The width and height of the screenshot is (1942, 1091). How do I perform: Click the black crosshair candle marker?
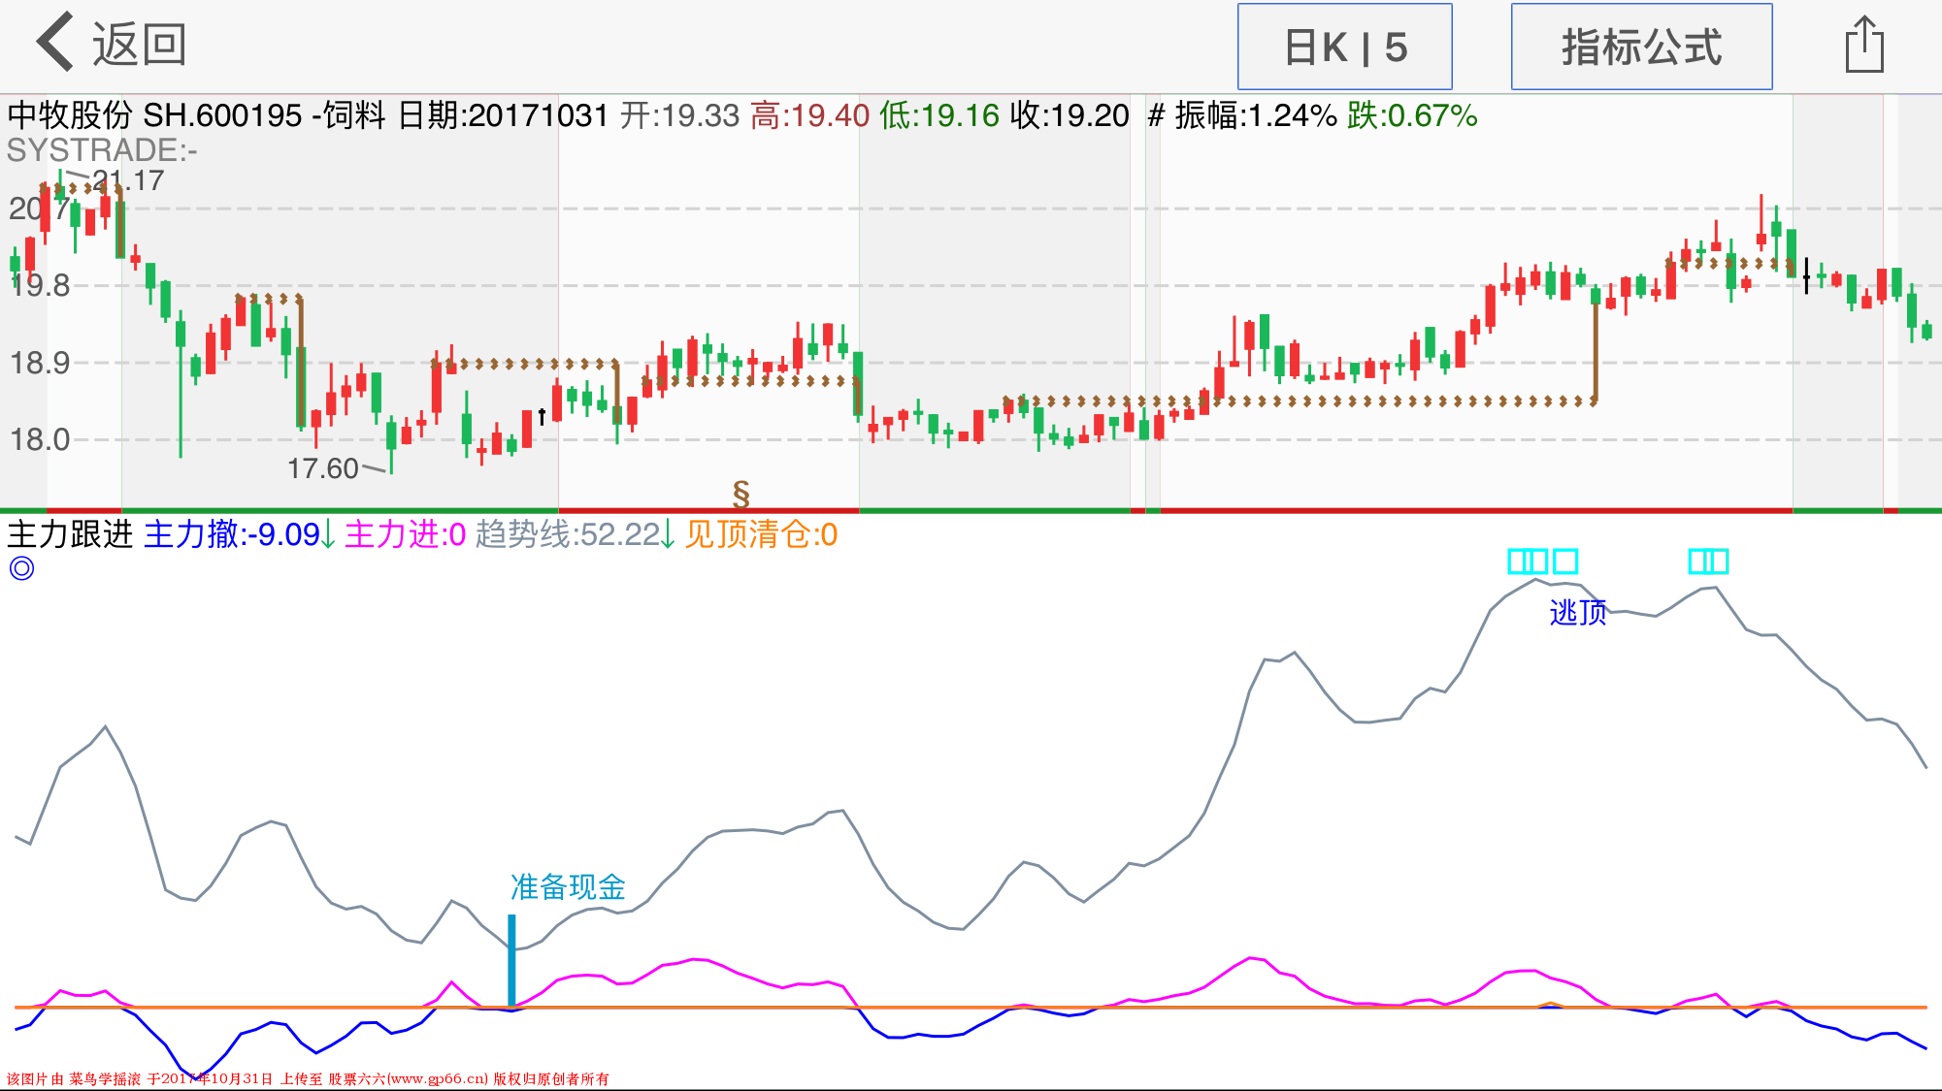coord(1806,275)
